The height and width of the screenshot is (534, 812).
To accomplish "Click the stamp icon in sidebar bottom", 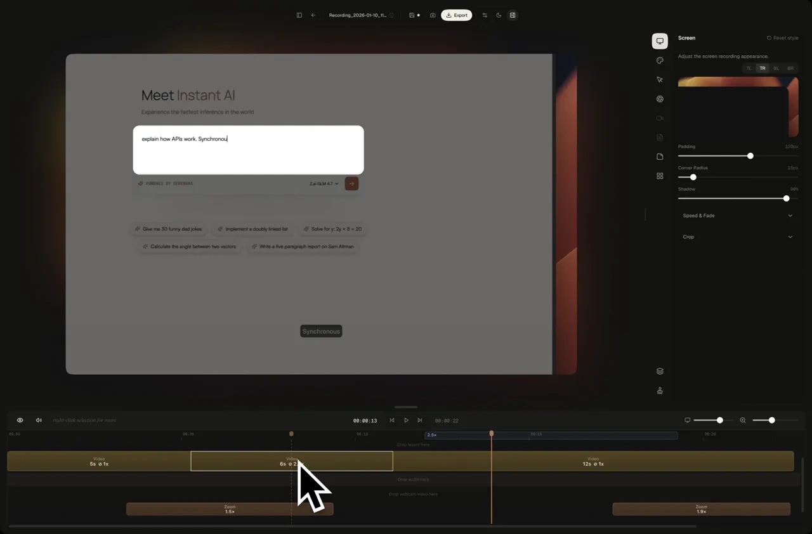I will click(660, 391).
